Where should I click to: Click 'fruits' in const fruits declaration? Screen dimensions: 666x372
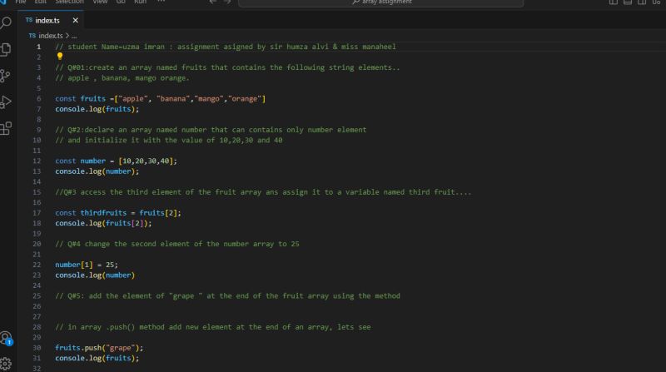point(92,98)
